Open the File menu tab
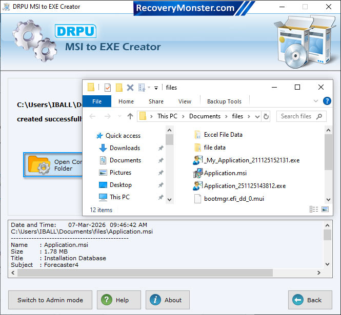 pyautogui.click(x=97, y=101)
